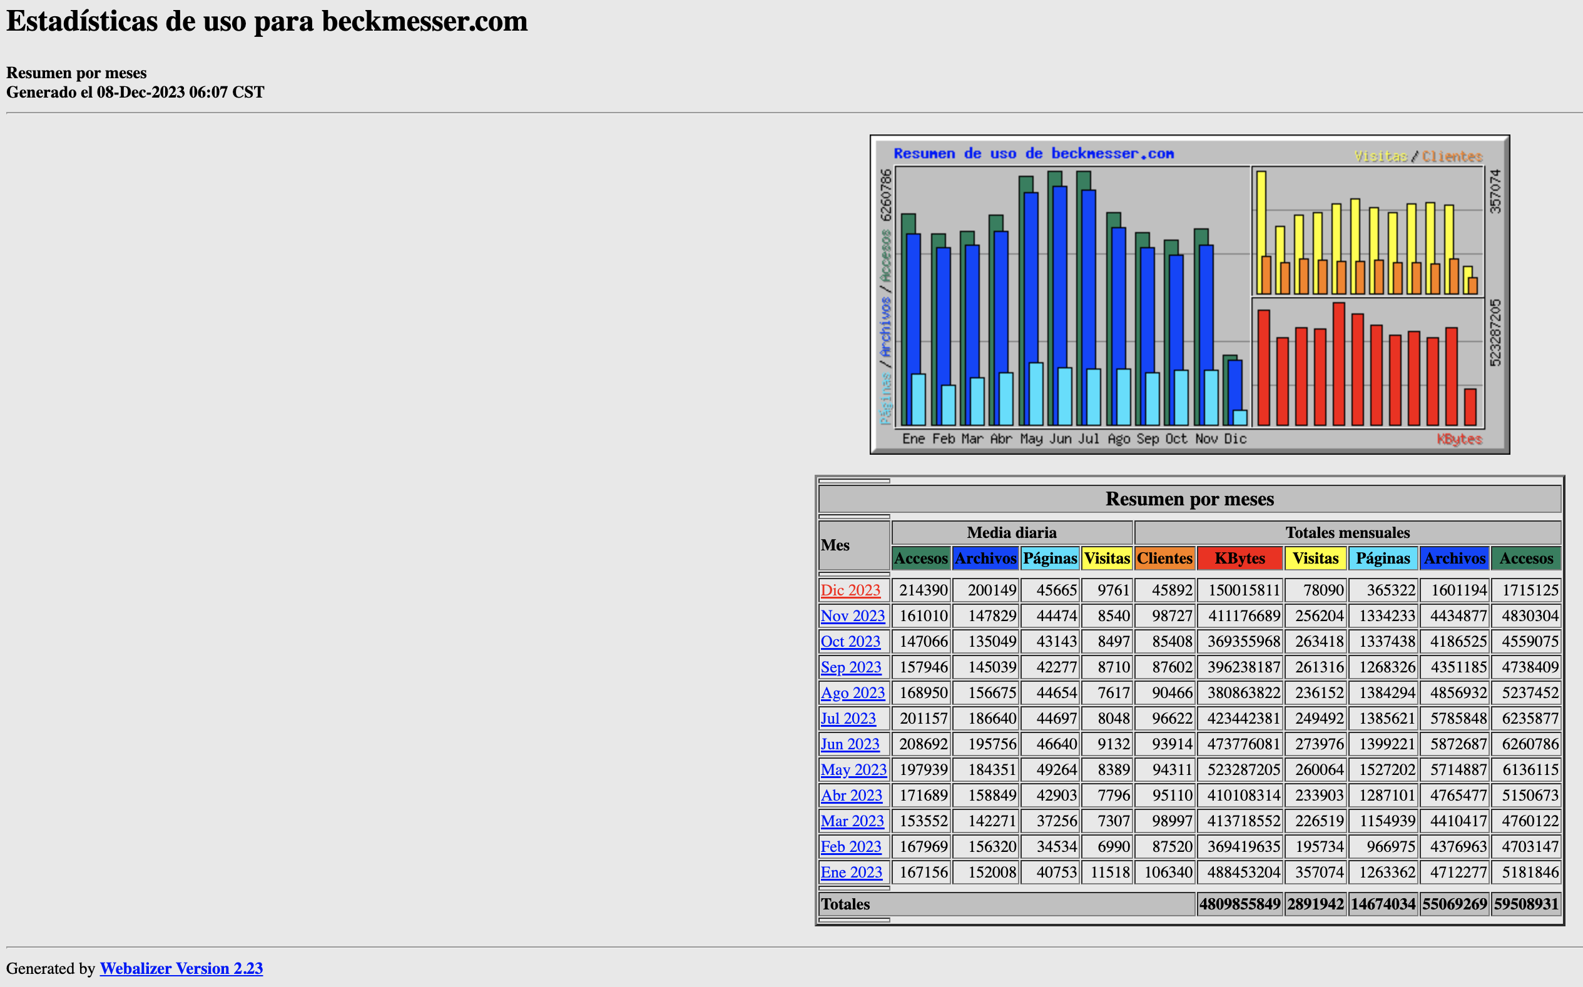Viewport: 1583px width, 987px height.
Task: Open the Nov 2023 monthly report
Action: point(852,615)
